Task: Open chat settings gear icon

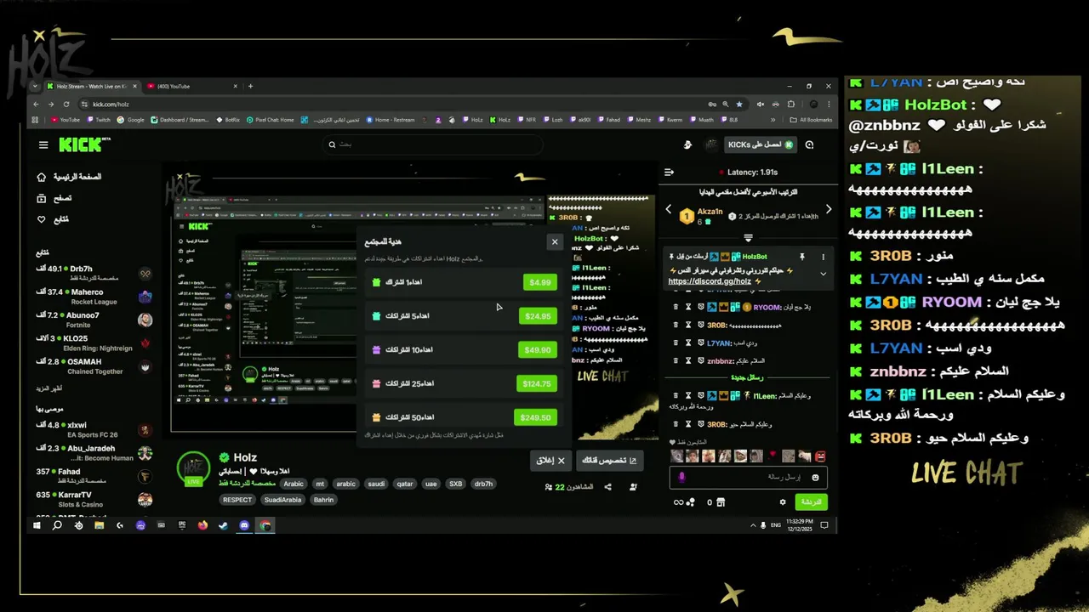Action: 783,502
